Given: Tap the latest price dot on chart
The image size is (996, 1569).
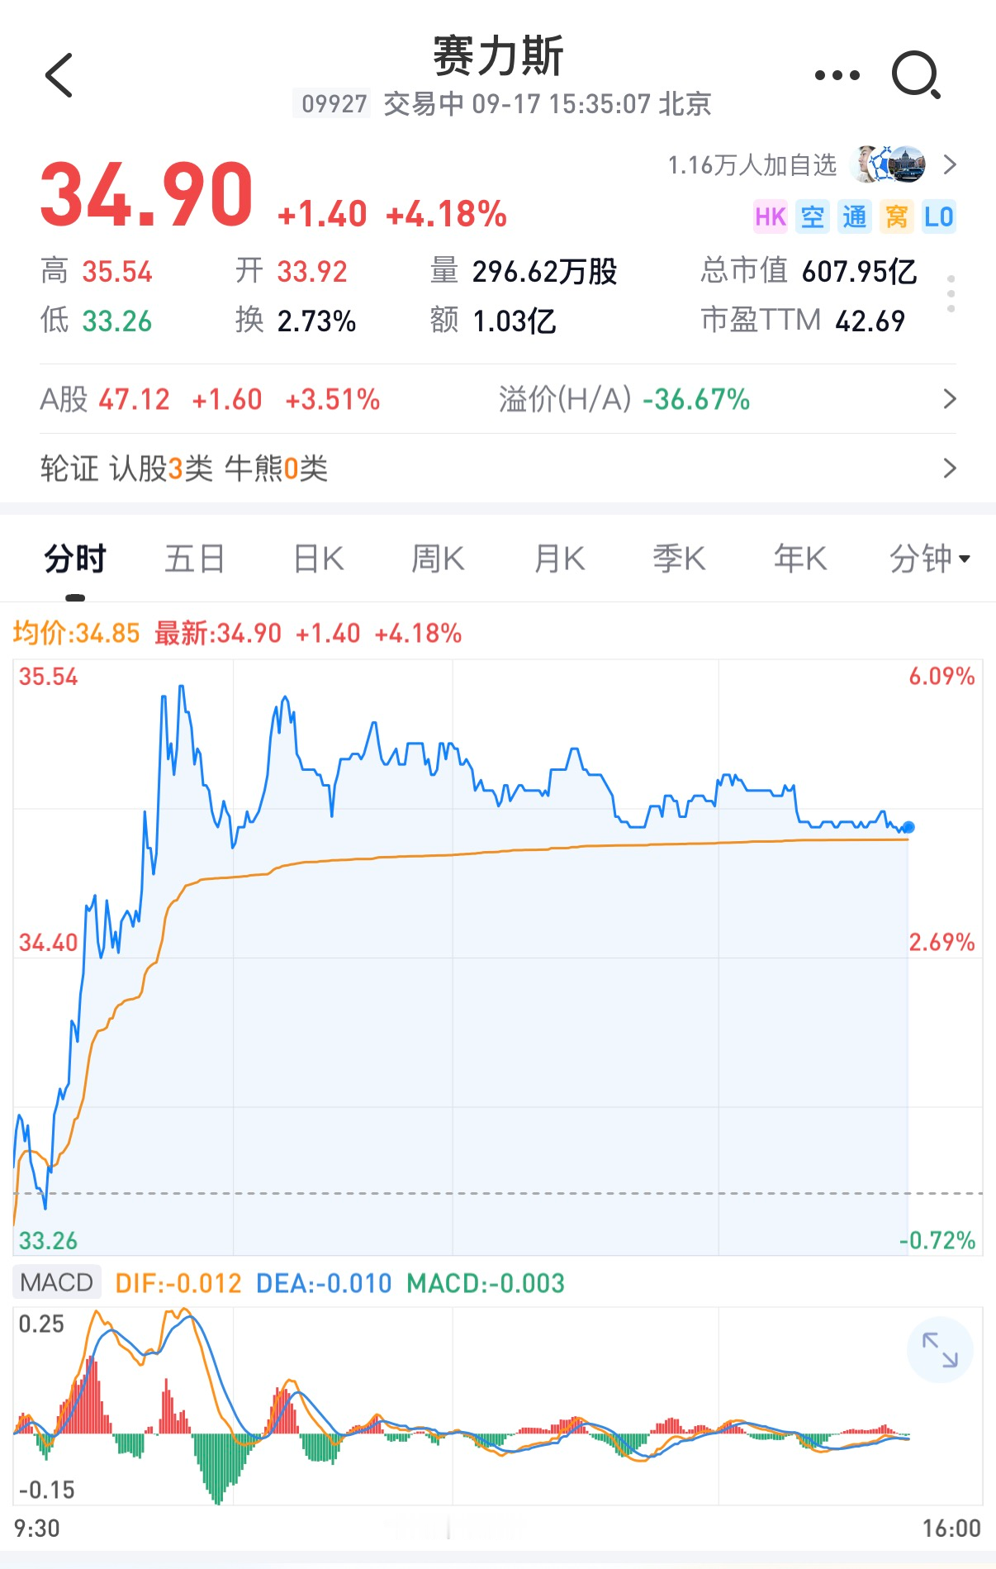Looking at the screenshot, I should click(x=908, y=827).
